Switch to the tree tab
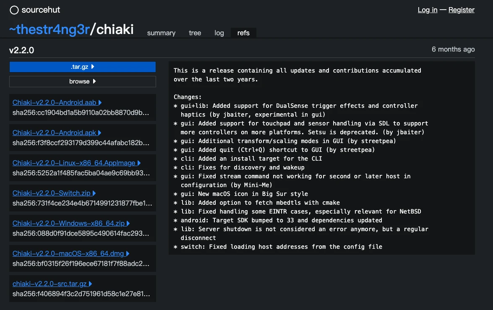Image resolution: width=493 pixels, height=310 pixels. 195,33
